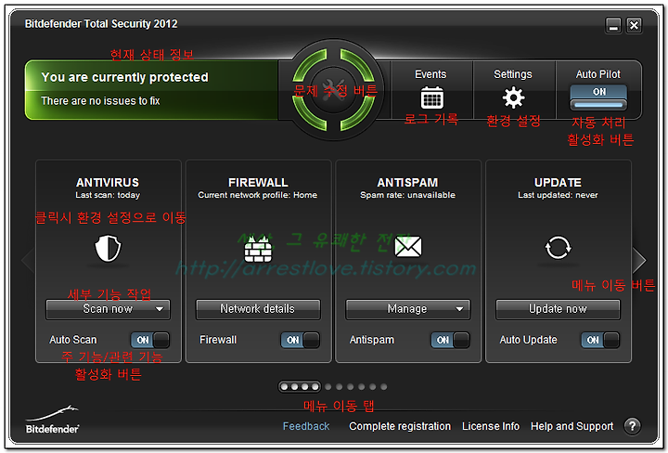The width and height of the screenshot is (668, 453).
Task: Expand the Scan now dropdown arrow
Action: click(x=160, y=309)
